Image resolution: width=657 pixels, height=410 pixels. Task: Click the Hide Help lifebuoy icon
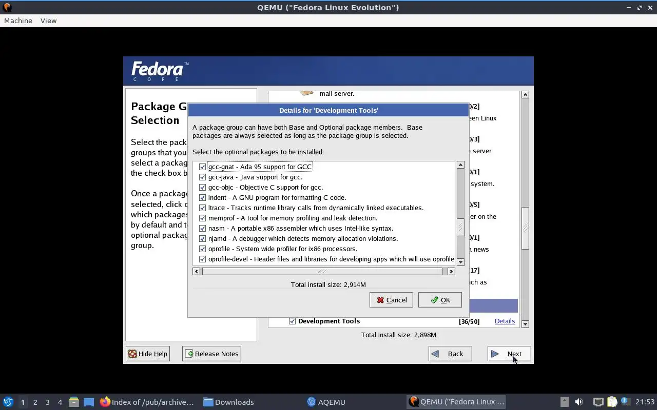(132, 354)
